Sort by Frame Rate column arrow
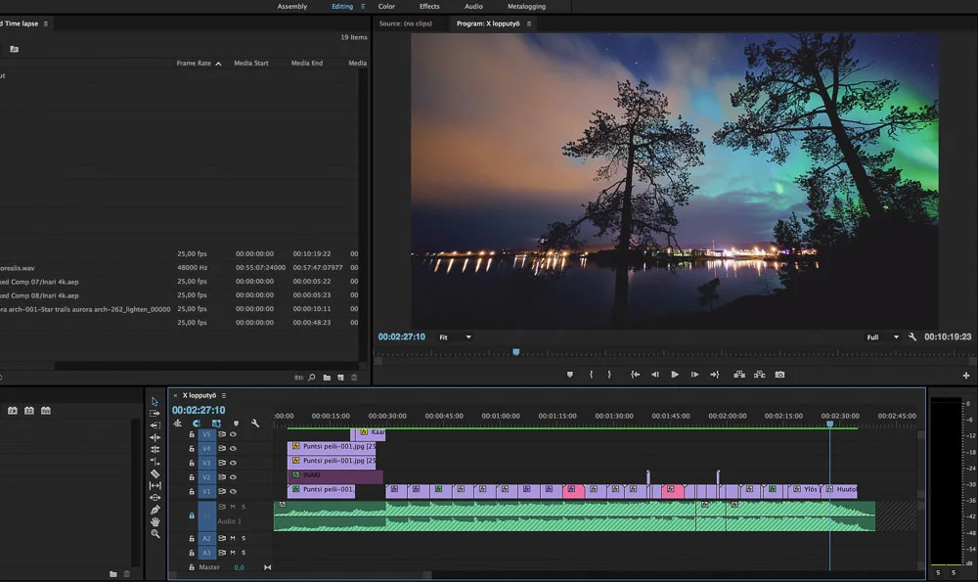This screenshot has width=978, height=582. (x=218, y=64)
